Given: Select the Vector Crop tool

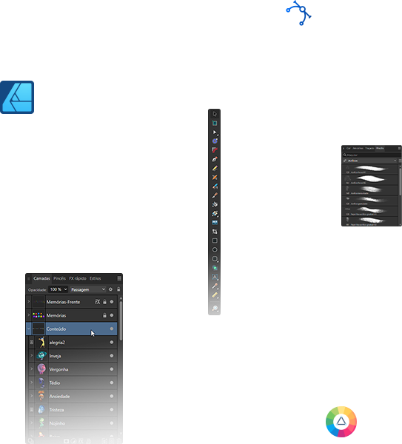Looking at the screenshot, I should click(x=215, y=232).
